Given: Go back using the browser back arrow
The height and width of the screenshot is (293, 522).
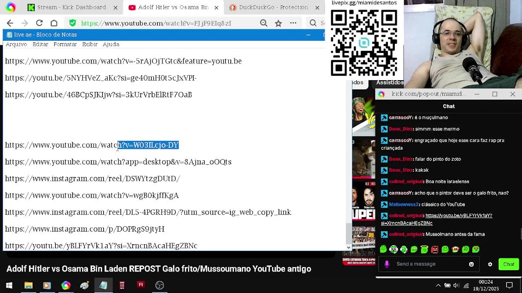Looking at the screenshot, I should click(10, 23).
